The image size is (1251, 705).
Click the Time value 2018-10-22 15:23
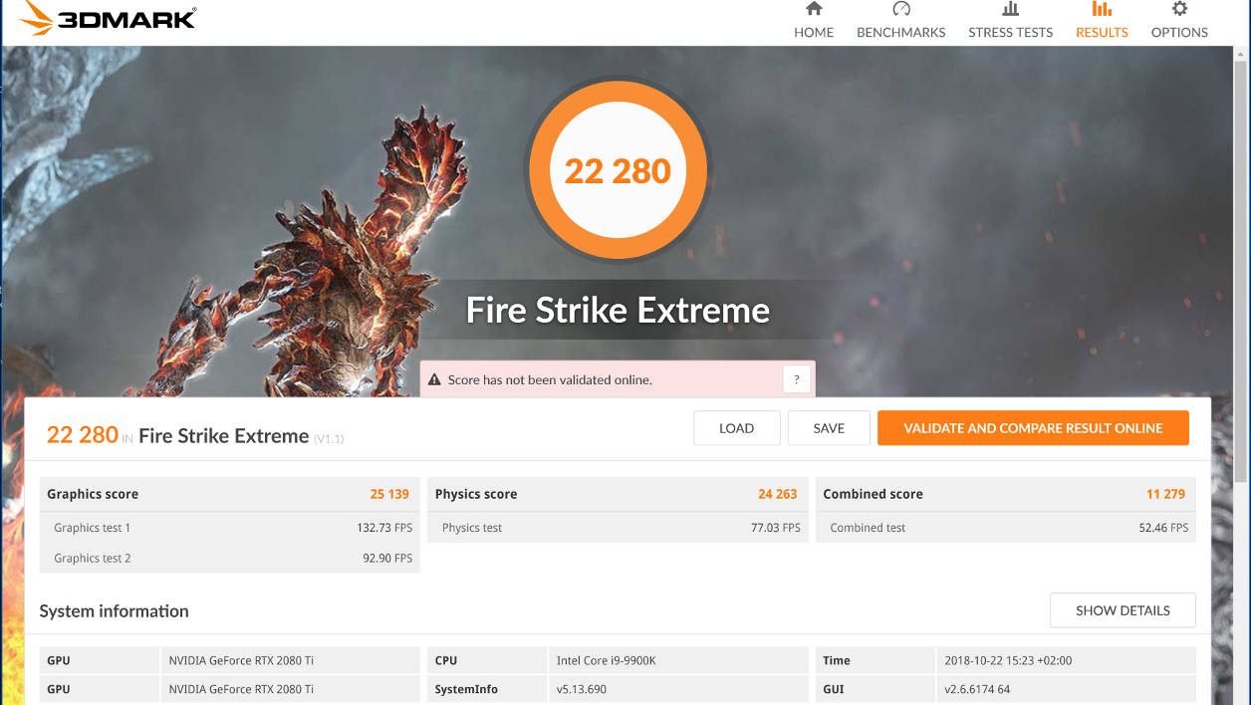1008,660
